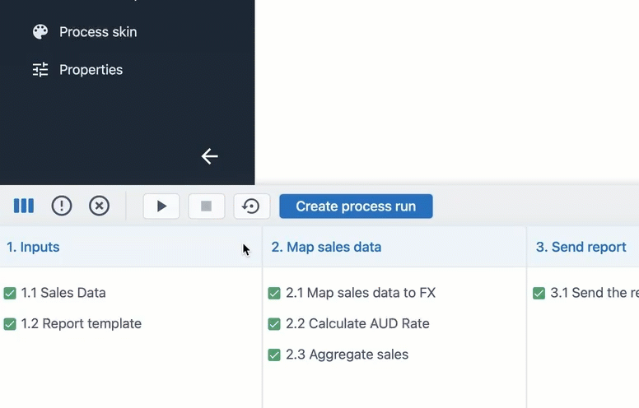Click the Process skin palette icon

(x=40, y=32)
